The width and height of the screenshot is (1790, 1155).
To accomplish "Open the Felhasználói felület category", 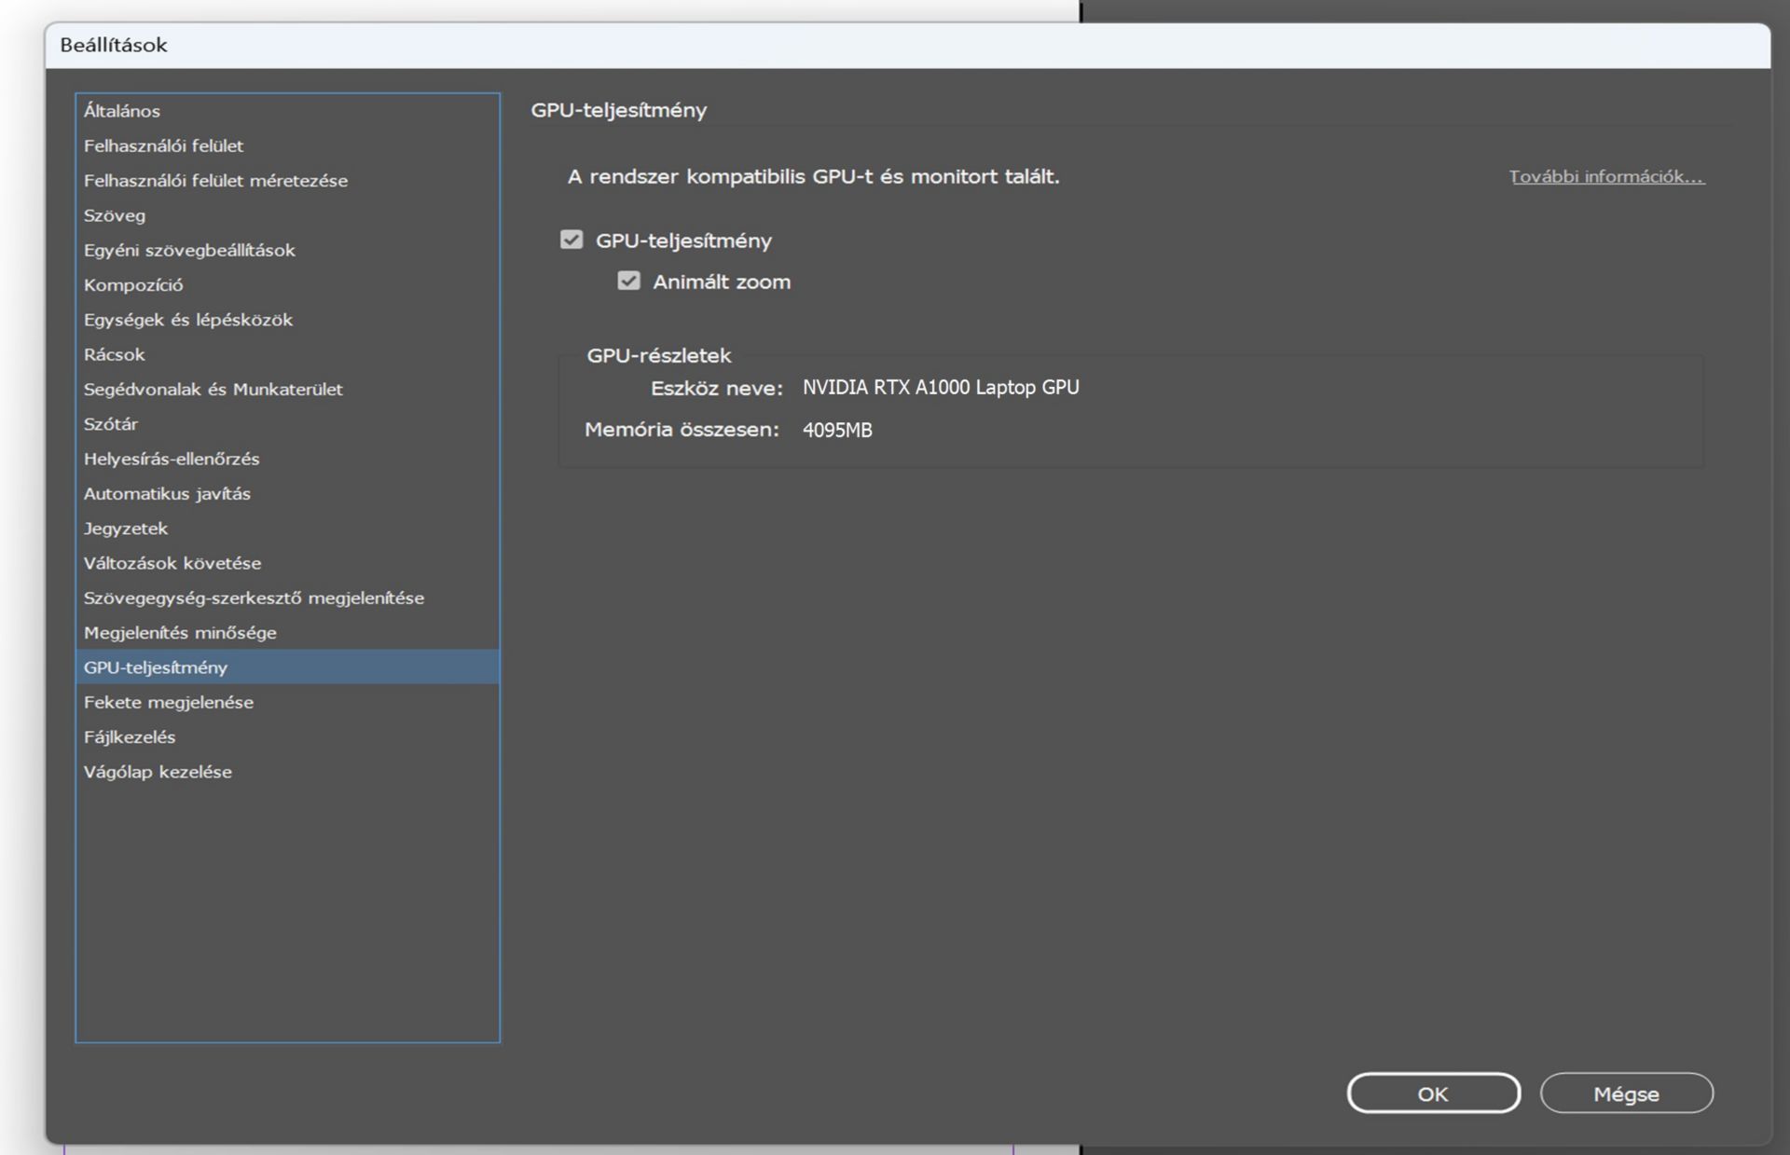I will point(163,145).
